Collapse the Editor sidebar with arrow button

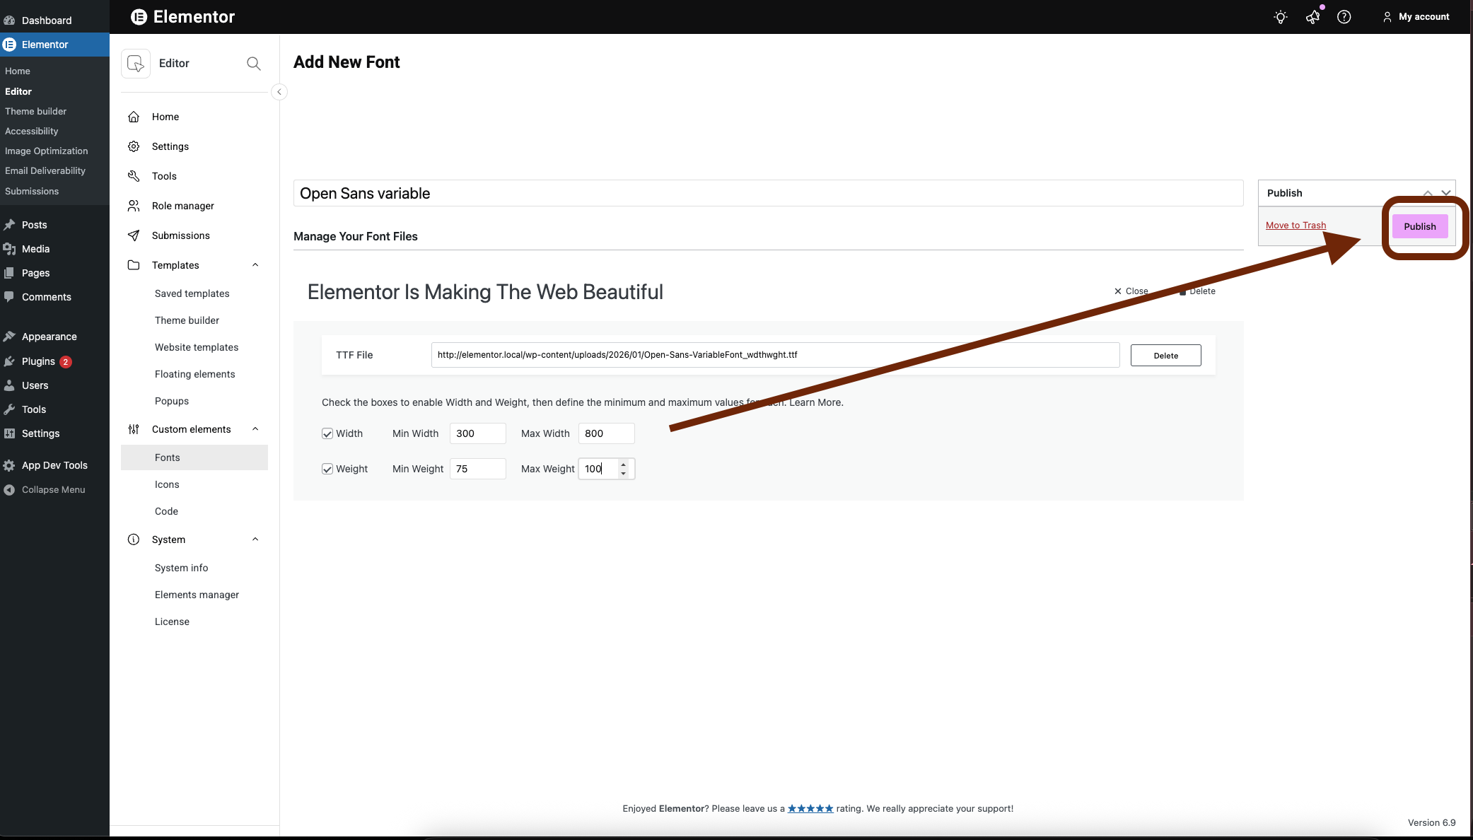click(x=279, y=92)
